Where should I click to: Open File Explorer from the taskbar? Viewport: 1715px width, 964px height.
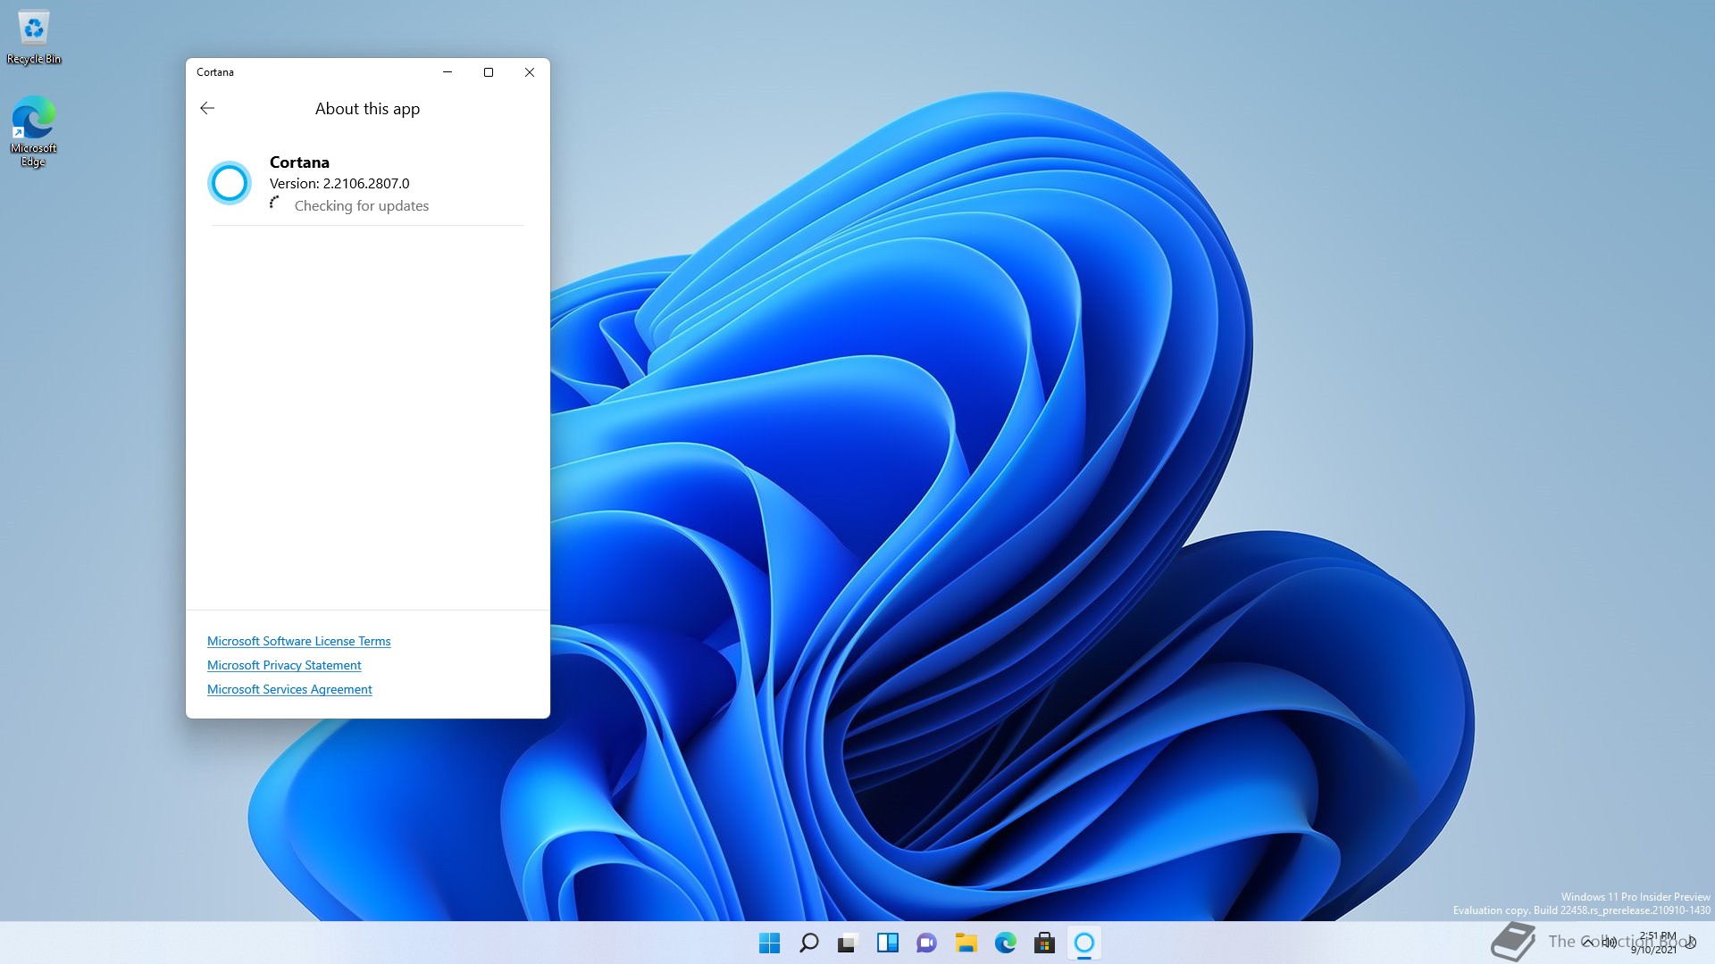(x=966, y=943)
